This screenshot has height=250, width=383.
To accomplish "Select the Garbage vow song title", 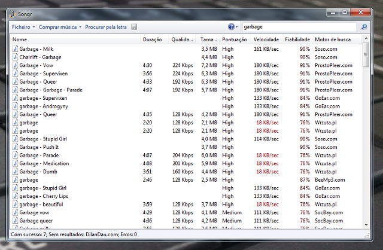I will (x=34, y=213).
